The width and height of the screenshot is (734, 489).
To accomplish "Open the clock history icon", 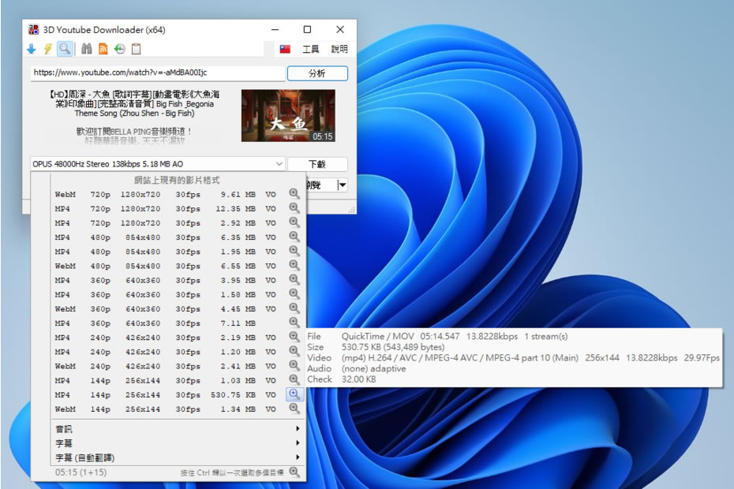I will point(120,49).
